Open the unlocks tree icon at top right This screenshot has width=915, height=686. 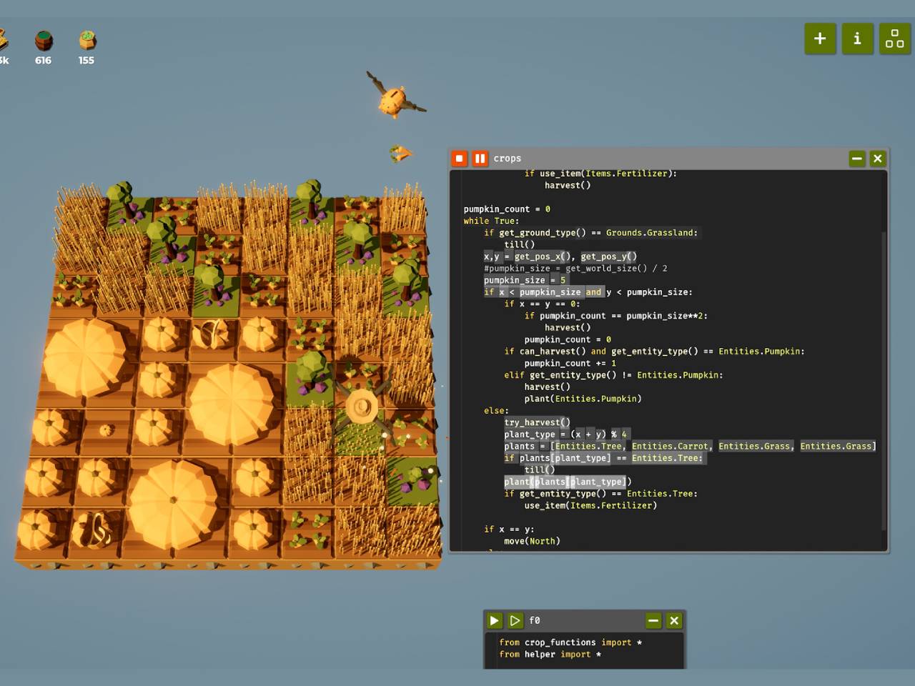pos(894,39)
